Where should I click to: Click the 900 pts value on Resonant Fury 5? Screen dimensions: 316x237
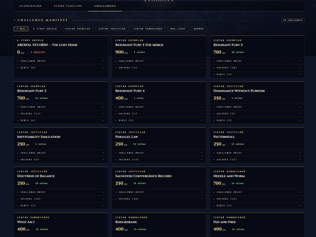pyautogui.click(x=122, y=52)
